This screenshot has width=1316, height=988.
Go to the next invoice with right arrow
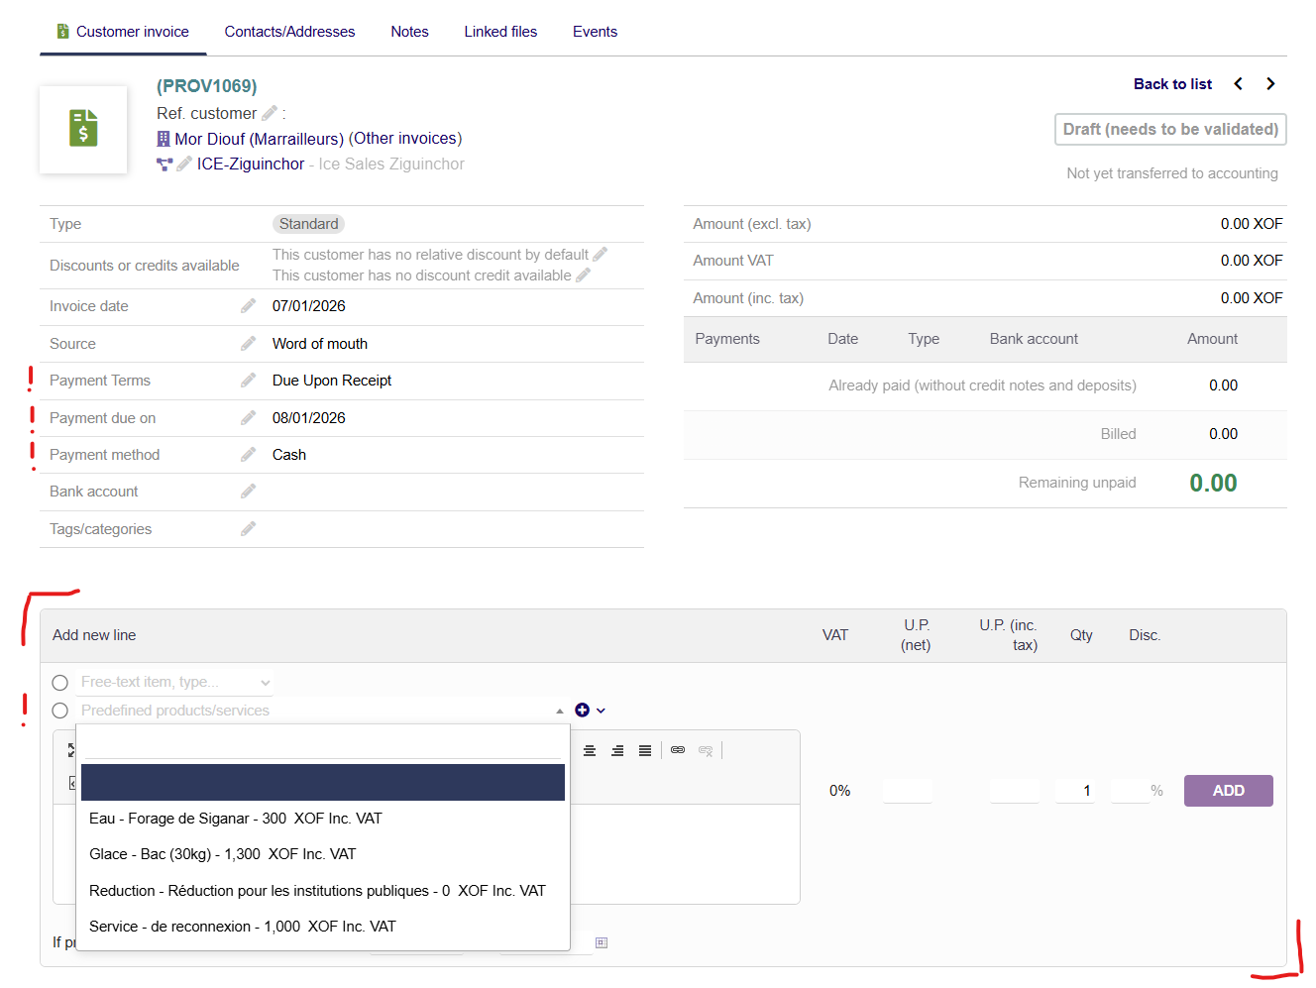click(x=1270, y=84)
